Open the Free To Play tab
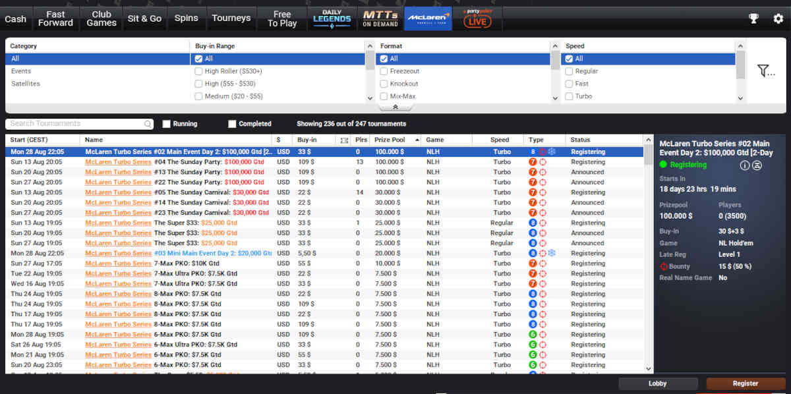The height and width of the screenshot is (394, 791). [x=282, y=18]
